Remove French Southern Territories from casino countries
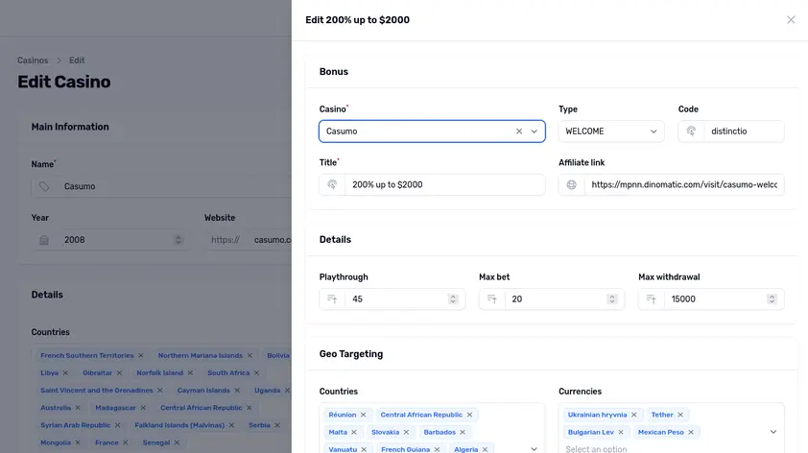Screen dimensions: 808x453 [x=141, y=356]
